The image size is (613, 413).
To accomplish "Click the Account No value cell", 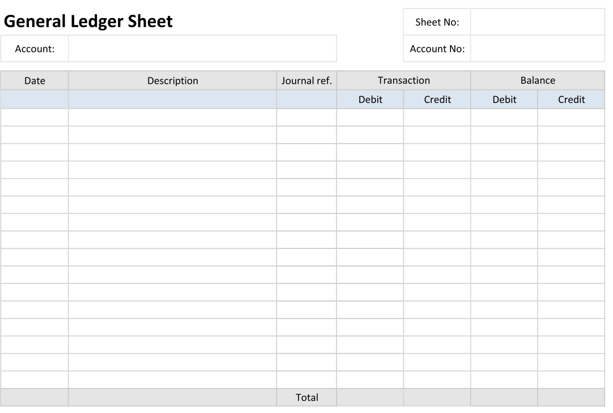I will click(x=538, y=49).
